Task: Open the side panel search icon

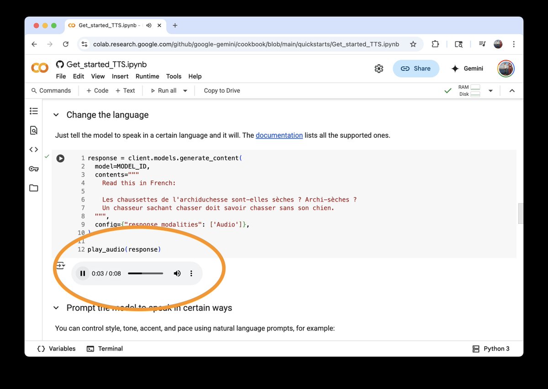Action: point(459,44)
